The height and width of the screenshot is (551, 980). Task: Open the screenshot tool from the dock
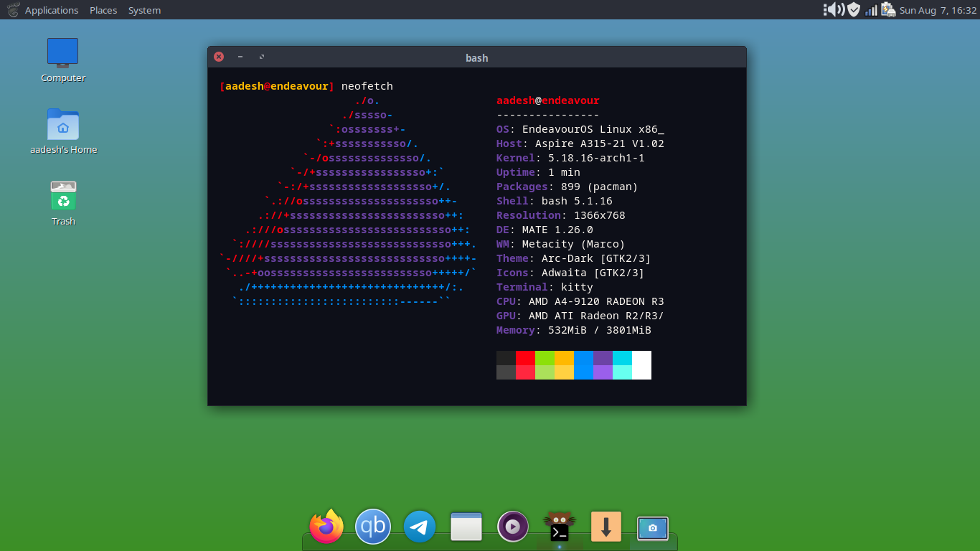pos(652,528)
